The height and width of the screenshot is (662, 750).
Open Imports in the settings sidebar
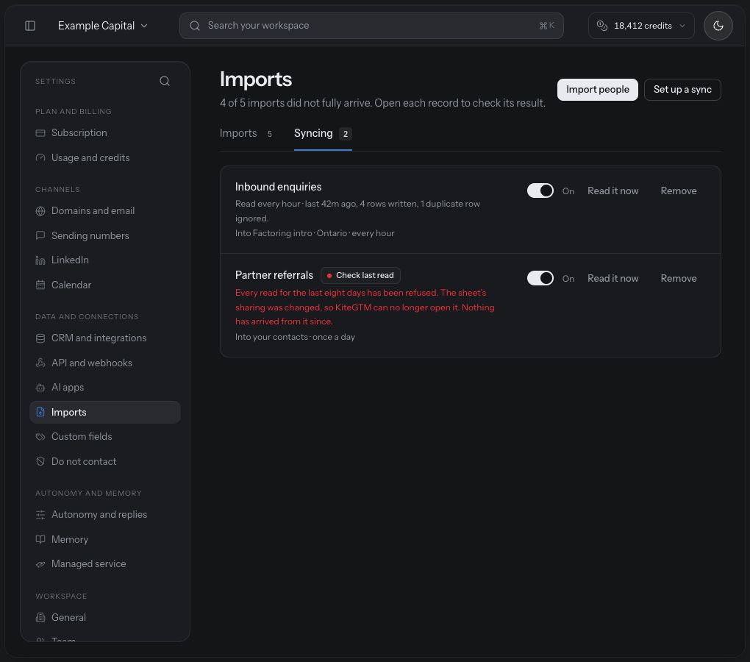click(105, 413)
